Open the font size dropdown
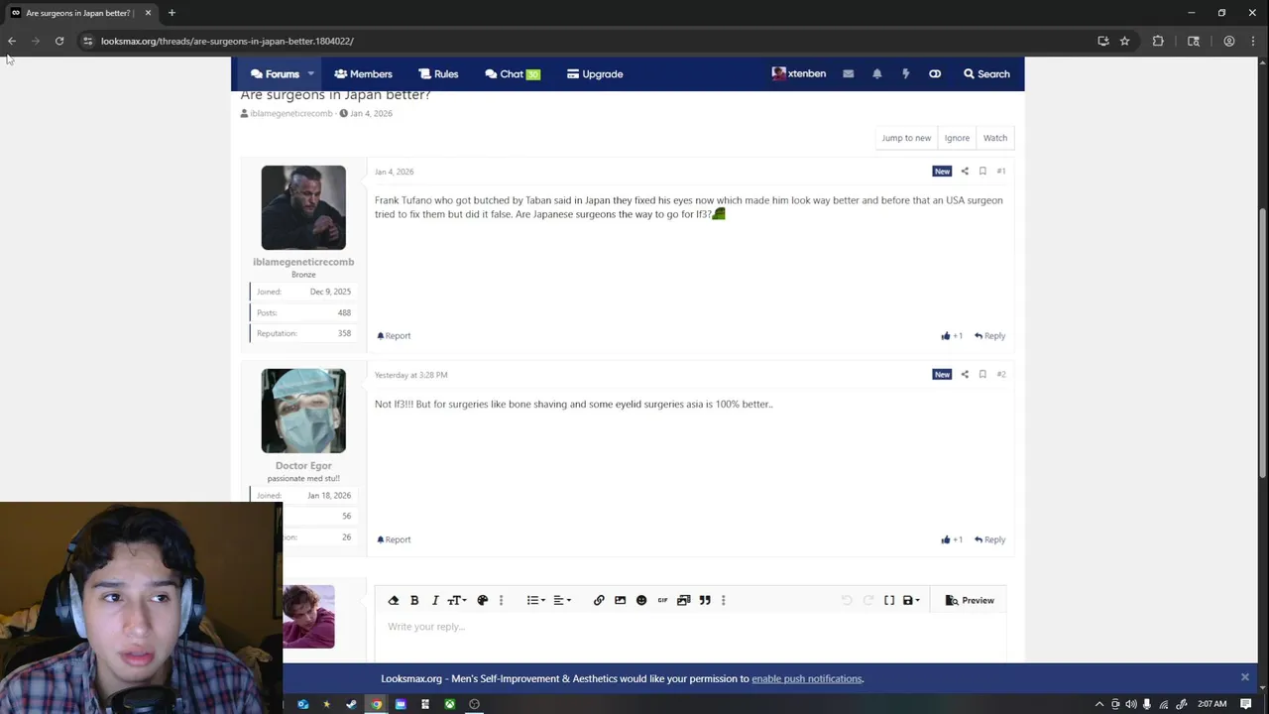The width and height of the screenshot is (1269, 714). 457,600
